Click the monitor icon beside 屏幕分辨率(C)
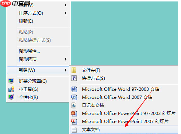The width and height of the screenshot is (181, 134). tap(11, 81)
